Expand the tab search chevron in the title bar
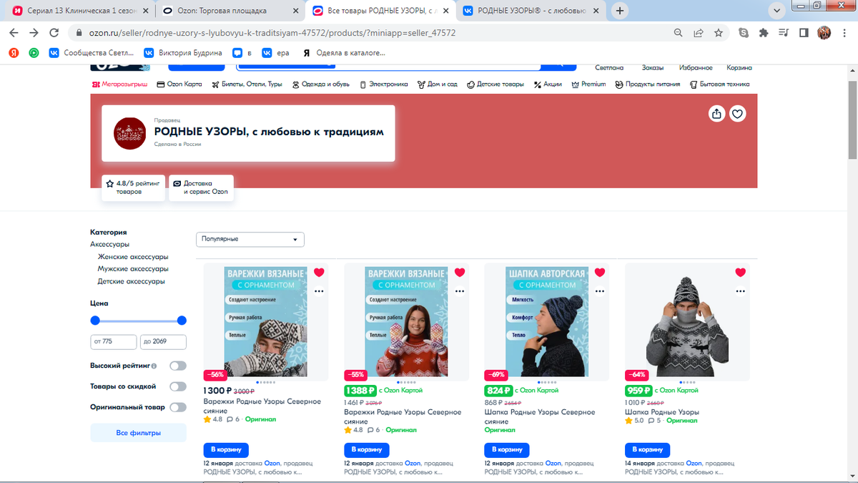The image size is (858, 483). [778, 11]
